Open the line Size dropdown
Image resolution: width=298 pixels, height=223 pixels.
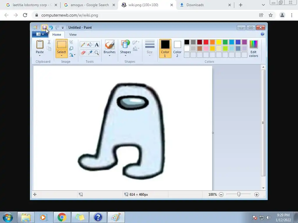click(150, 48)
